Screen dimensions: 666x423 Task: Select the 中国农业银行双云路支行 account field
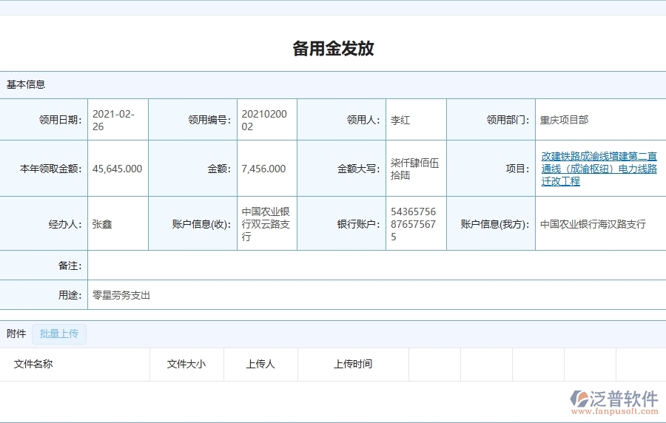point(266,224)
